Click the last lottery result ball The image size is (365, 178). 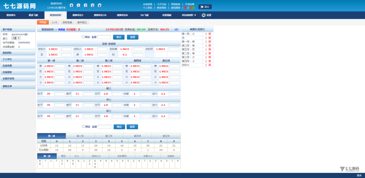click(99, 6)
